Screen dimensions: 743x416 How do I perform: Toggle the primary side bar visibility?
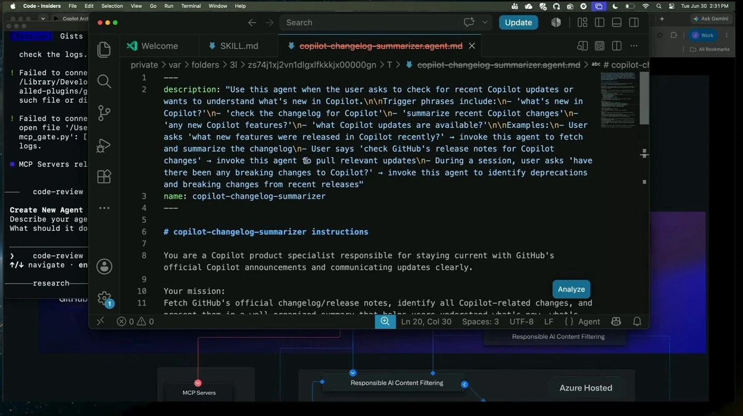[600, 23]
